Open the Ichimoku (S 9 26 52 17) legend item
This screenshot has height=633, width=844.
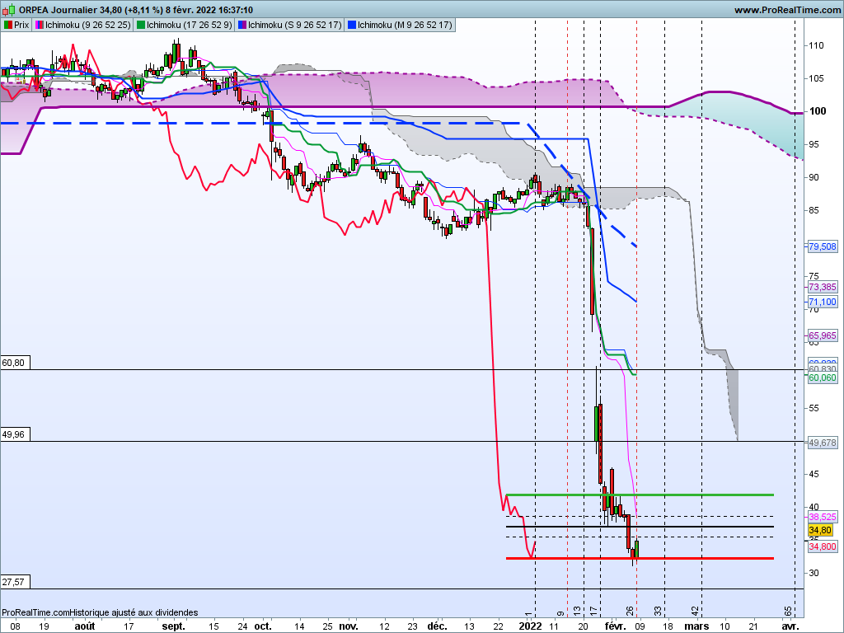click(290, 25)
